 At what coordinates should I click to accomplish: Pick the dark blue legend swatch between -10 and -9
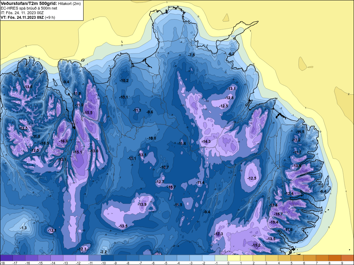[108, 258]
